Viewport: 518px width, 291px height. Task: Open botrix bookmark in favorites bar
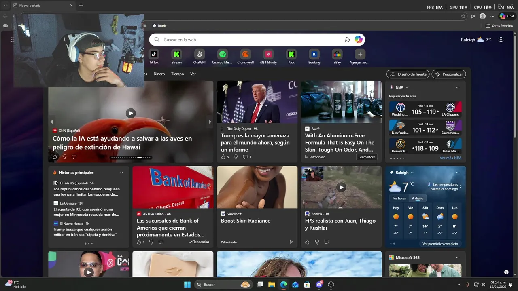click(159, 26)
